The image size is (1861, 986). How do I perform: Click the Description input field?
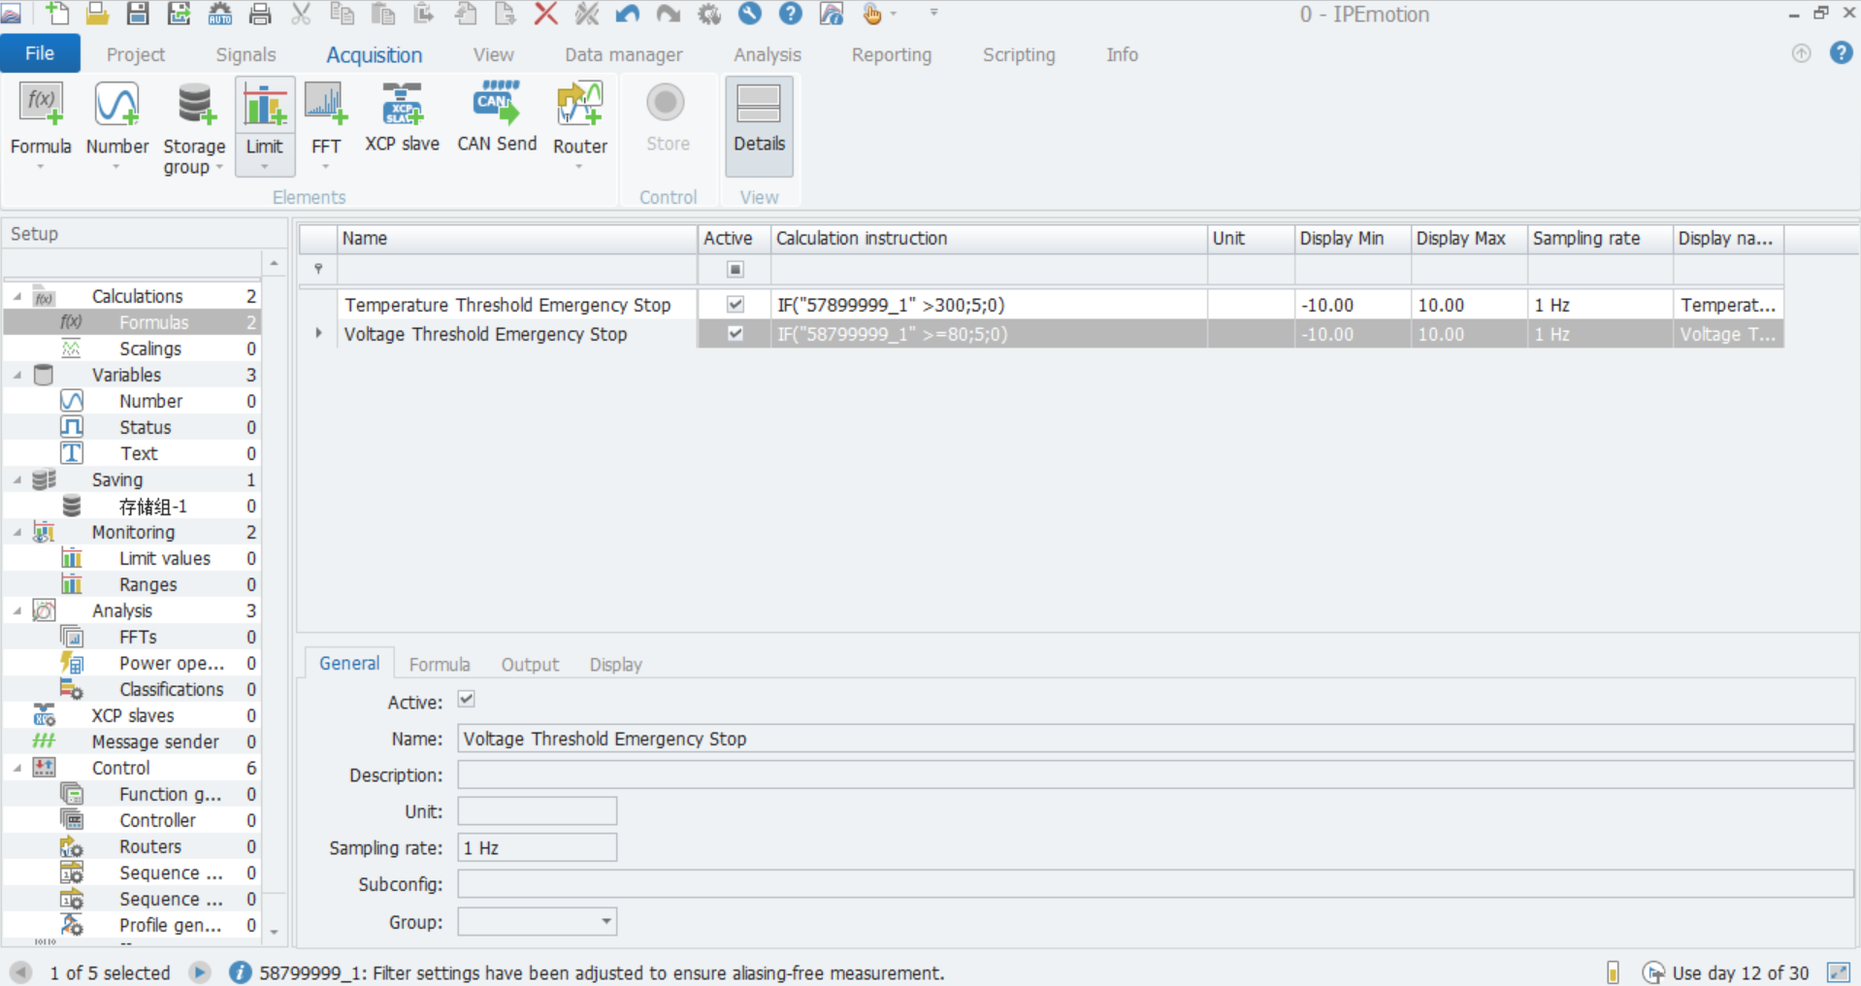tap(1155, 775)
